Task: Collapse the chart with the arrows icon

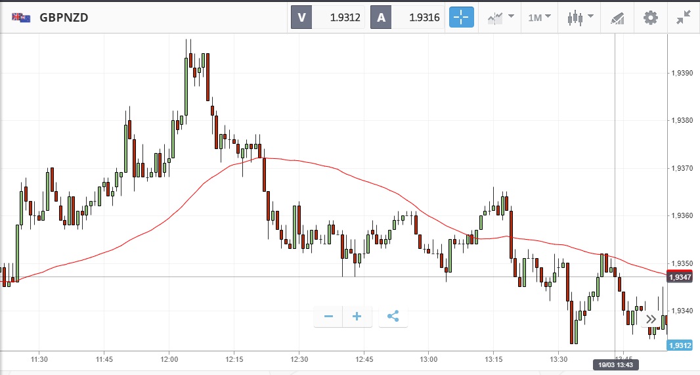Action: (x=684, y=17)
